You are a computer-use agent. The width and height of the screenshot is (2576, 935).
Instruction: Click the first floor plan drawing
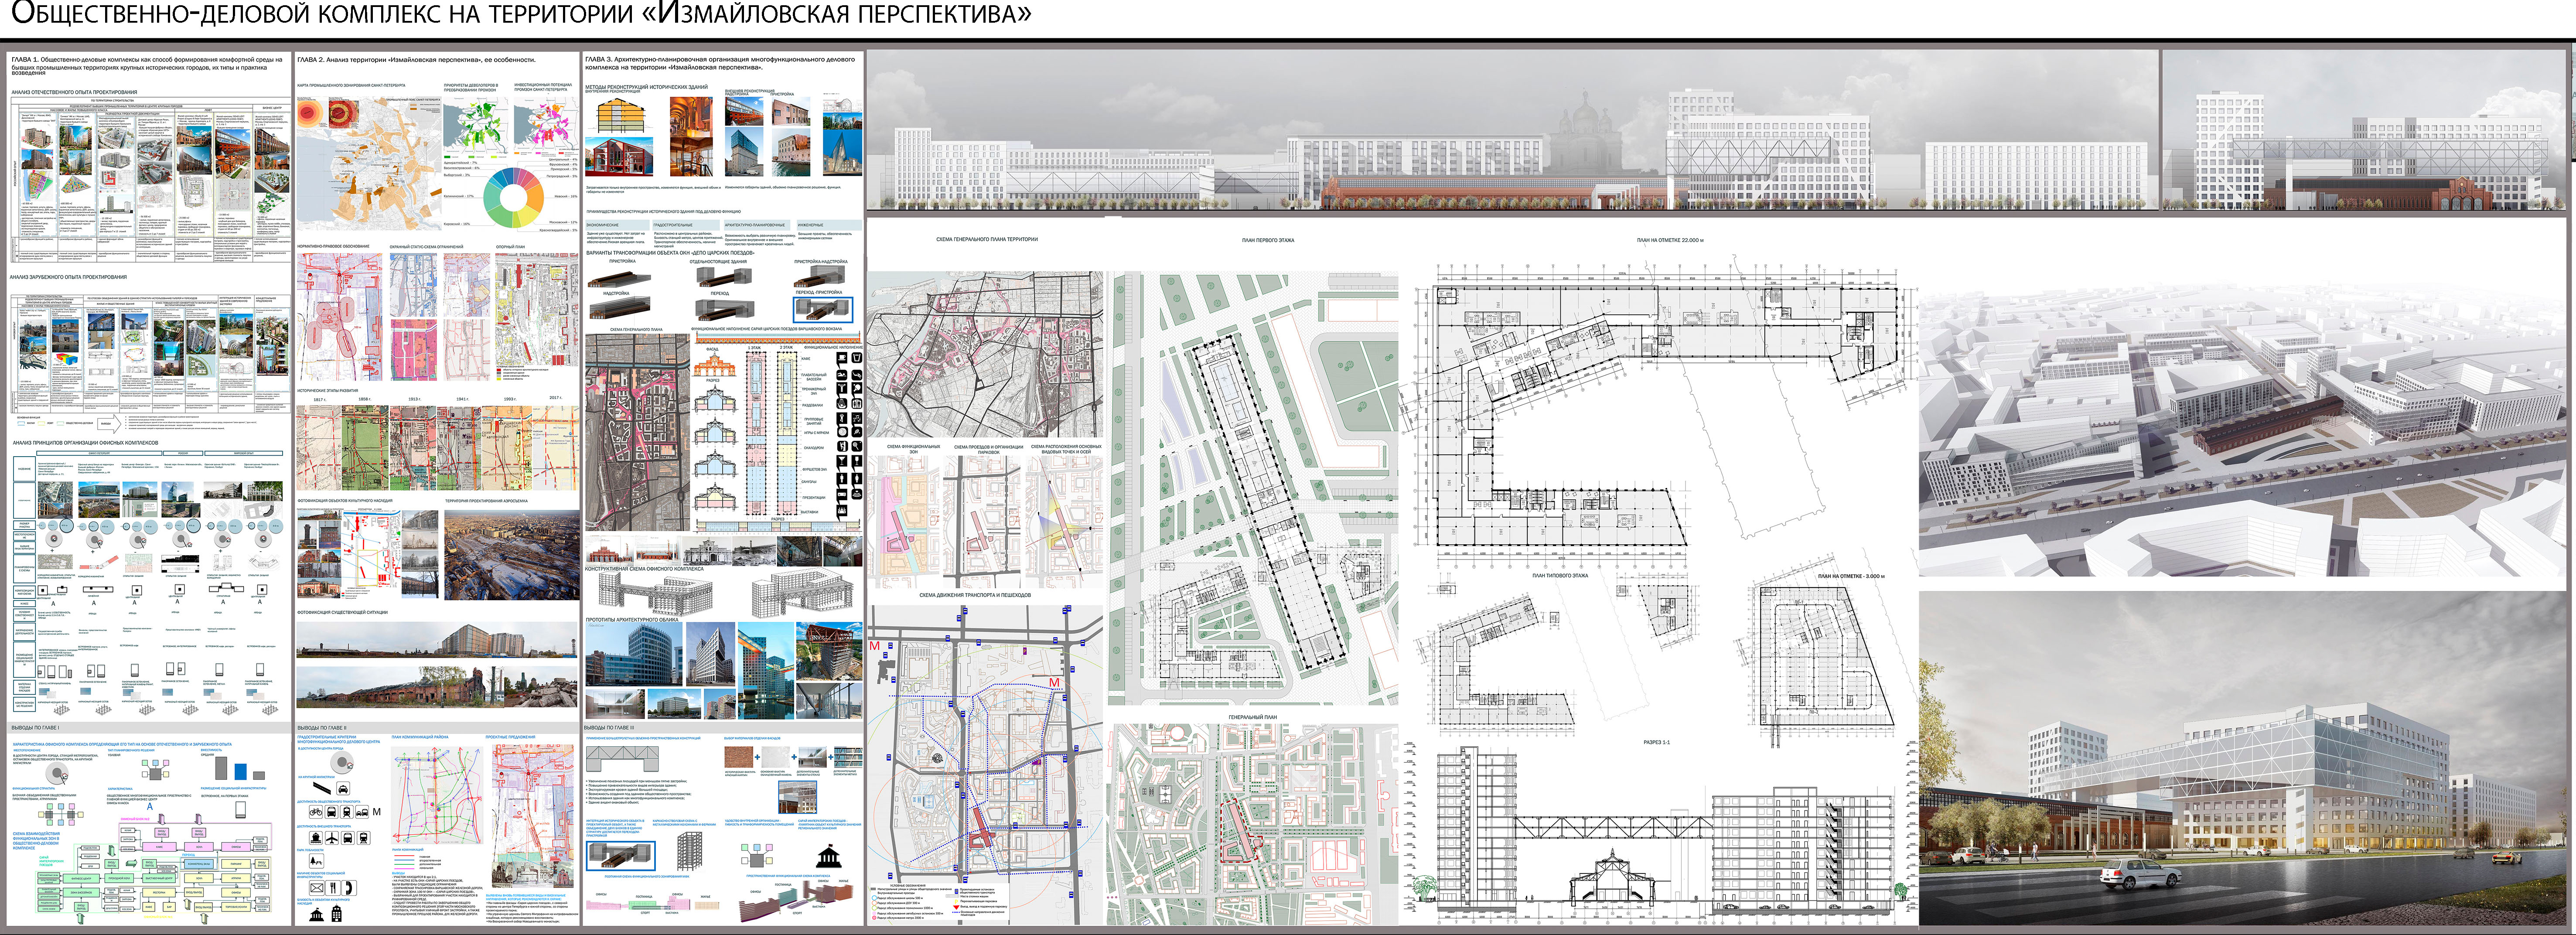tap(1253, 488)
